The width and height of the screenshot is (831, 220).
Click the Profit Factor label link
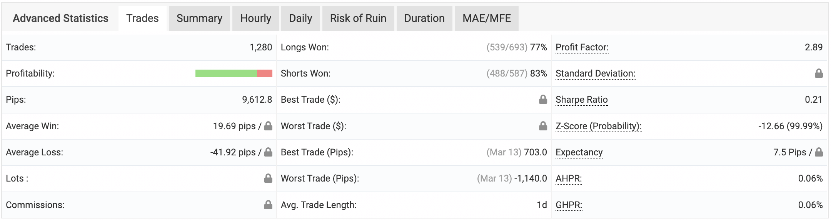[x=582, y=47]
